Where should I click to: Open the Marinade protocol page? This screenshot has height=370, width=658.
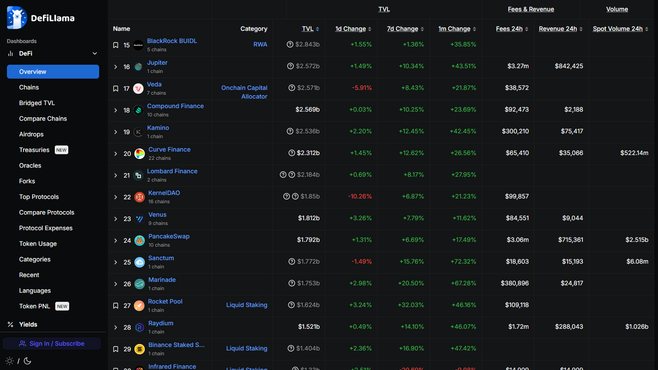(x=162, y=280)
